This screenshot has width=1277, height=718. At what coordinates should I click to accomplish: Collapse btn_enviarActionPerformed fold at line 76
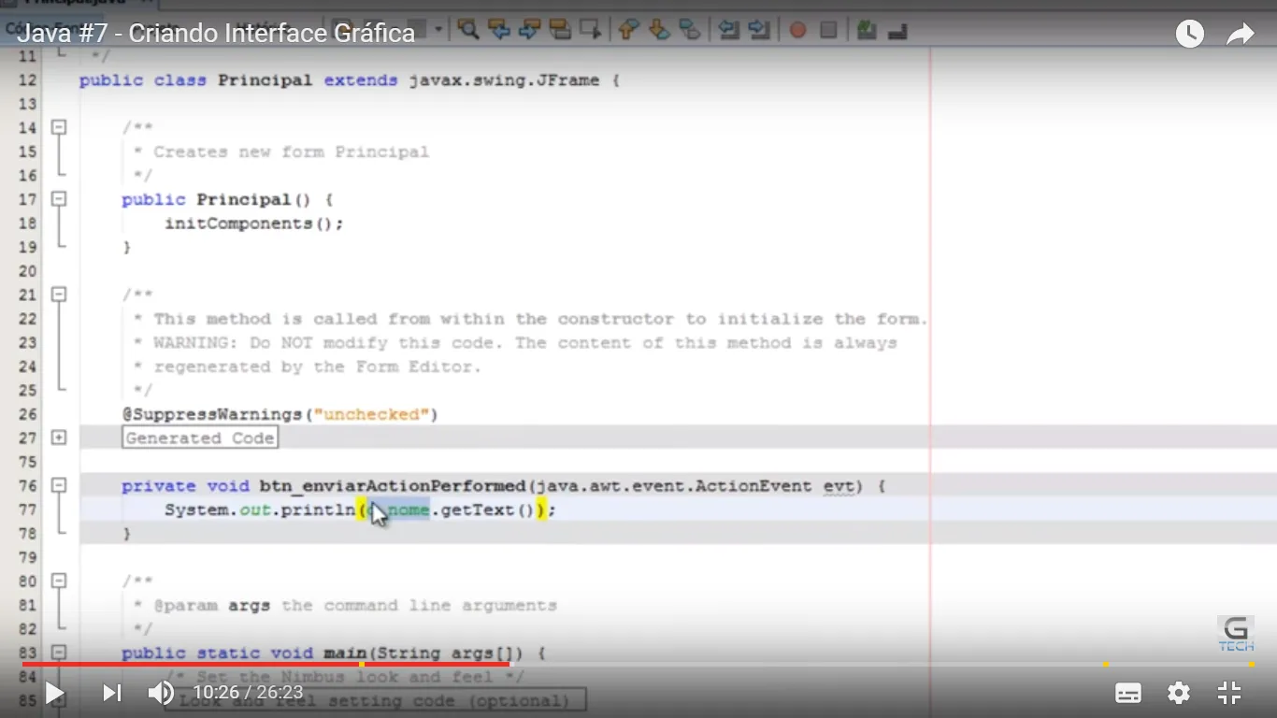pos(59,485)
